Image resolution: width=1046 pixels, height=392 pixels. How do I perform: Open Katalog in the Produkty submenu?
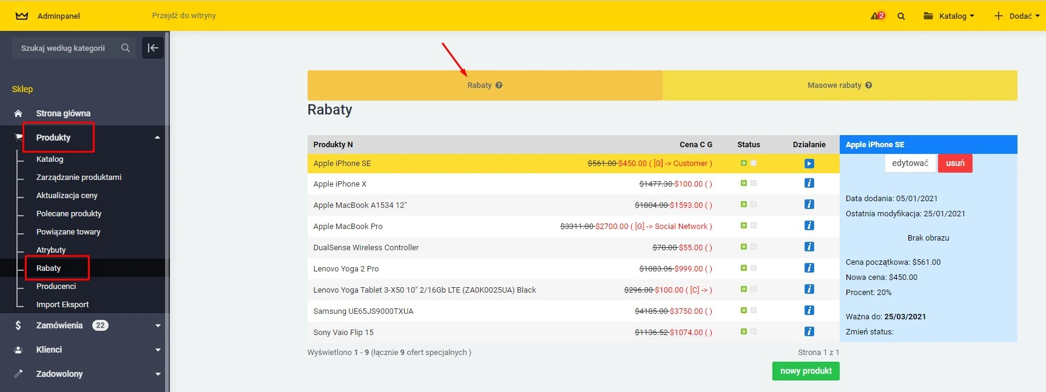click(50, 159)
